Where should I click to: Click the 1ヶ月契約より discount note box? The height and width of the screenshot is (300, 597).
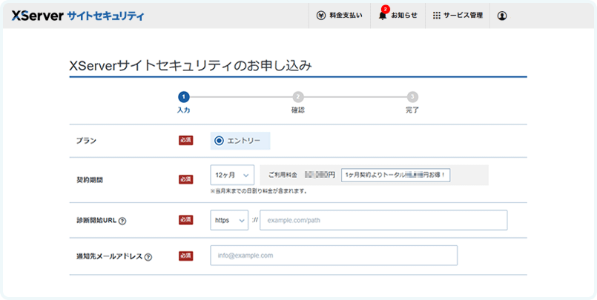[x=398, y=176]
